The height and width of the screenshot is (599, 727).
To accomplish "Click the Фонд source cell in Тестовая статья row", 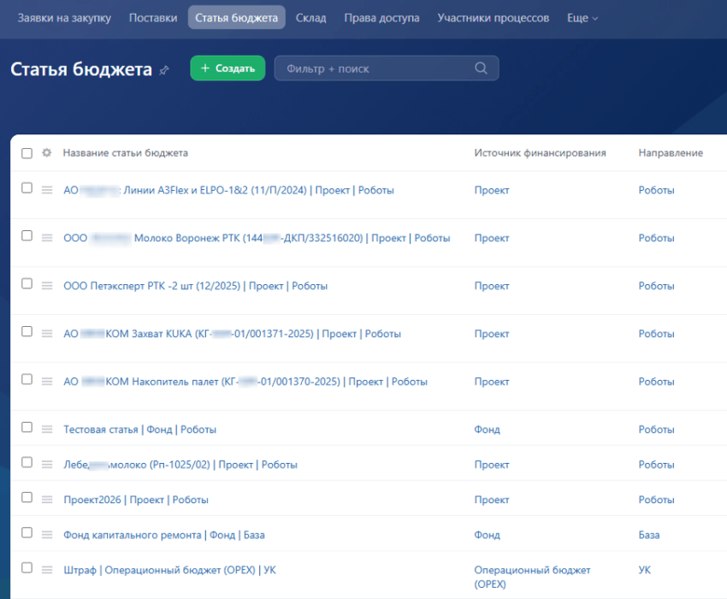I will click(487, 430).
